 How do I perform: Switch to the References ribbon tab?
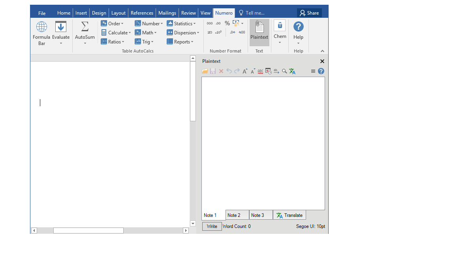click(x=142, y=13)
